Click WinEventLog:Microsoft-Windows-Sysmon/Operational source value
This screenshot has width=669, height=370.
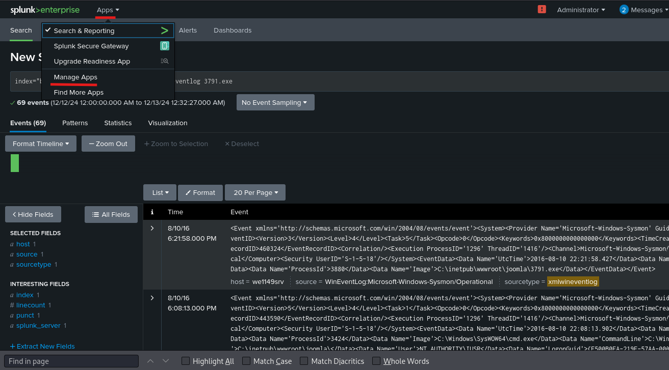point(409,281)
